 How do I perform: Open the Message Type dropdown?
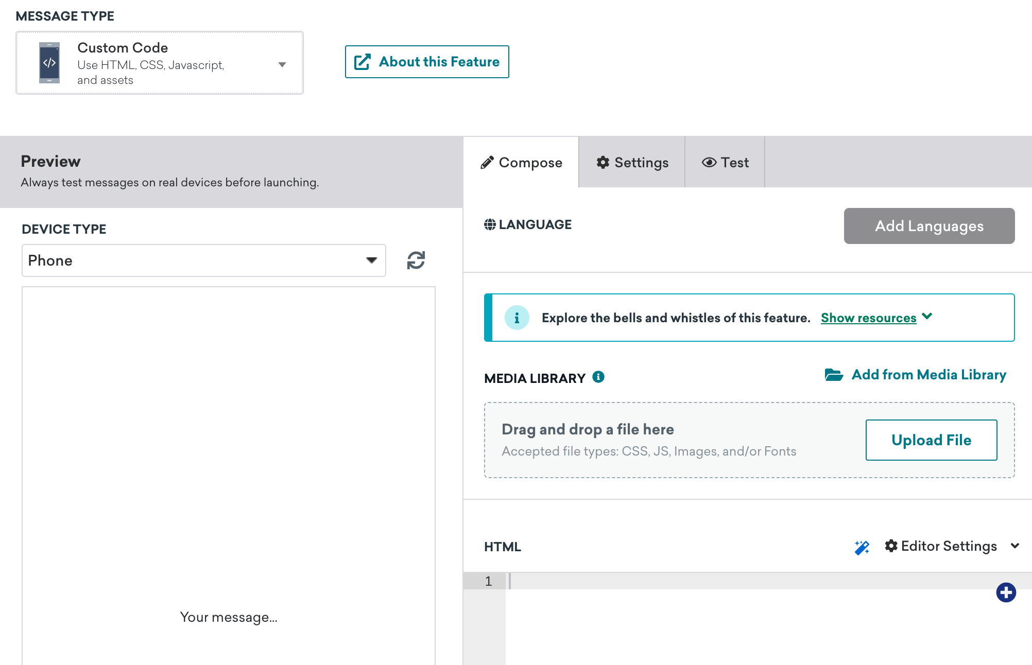[x=282, y=64]
